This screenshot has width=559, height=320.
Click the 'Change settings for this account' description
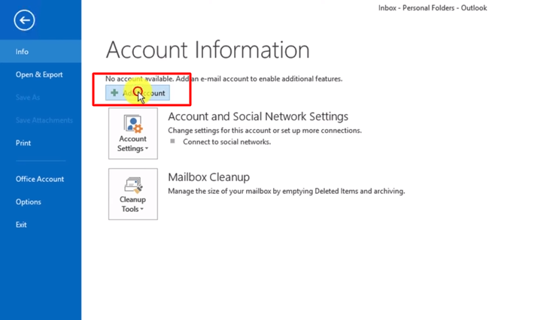265,130
